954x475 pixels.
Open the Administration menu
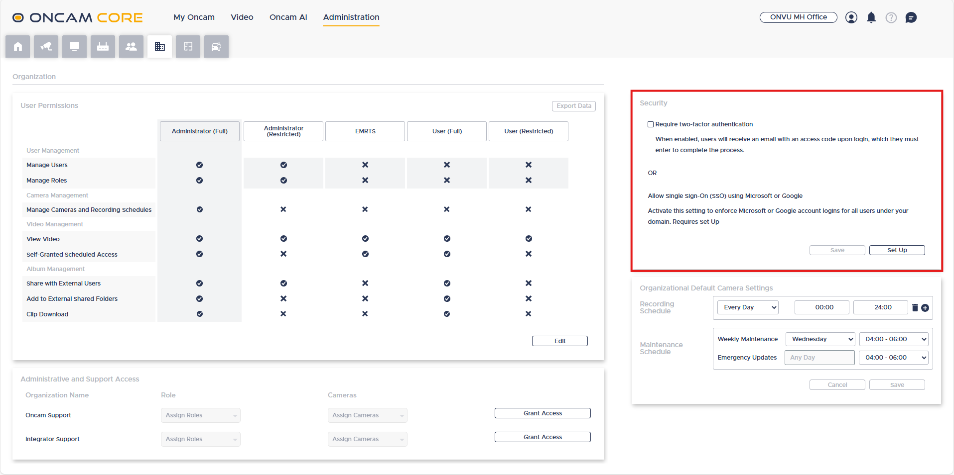[x=351, y=17]
